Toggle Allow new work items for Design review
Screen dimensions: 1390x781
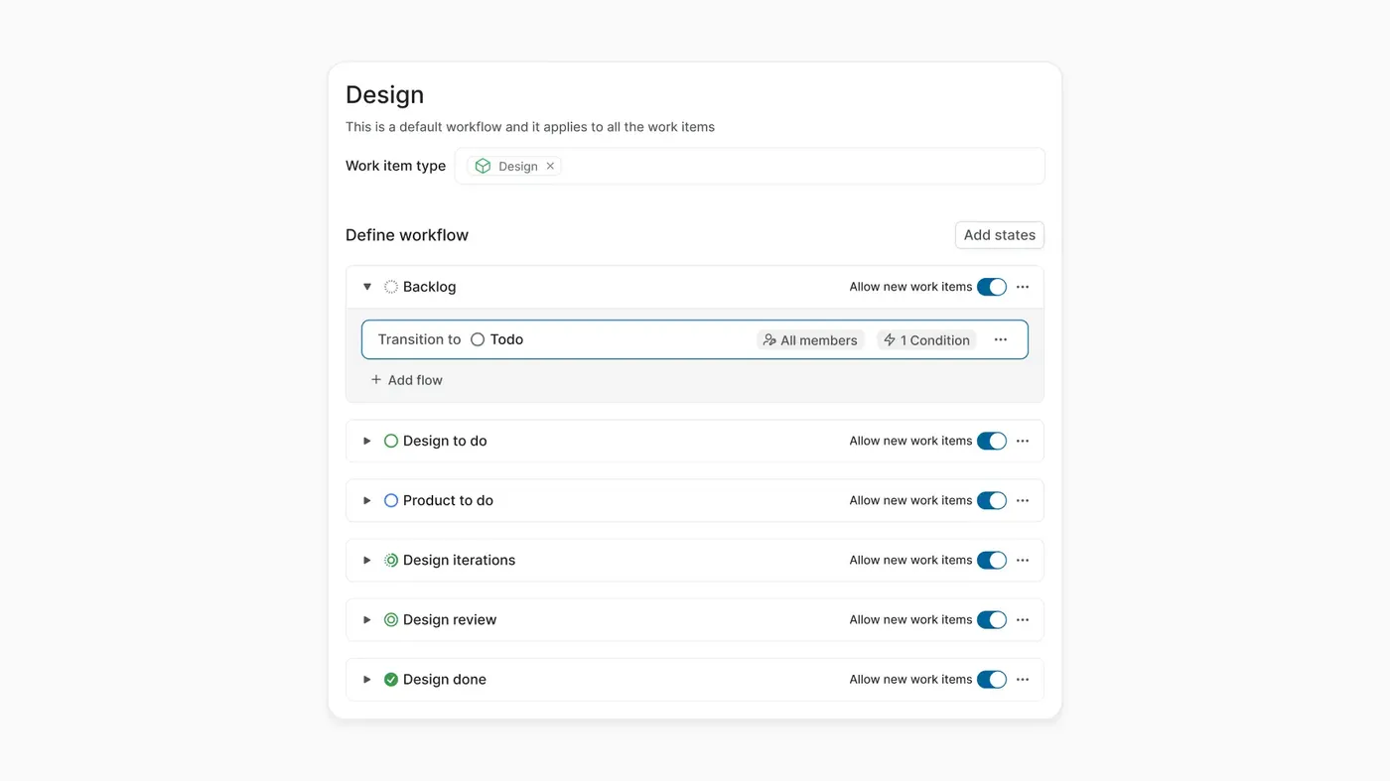(x=992, y=619)
